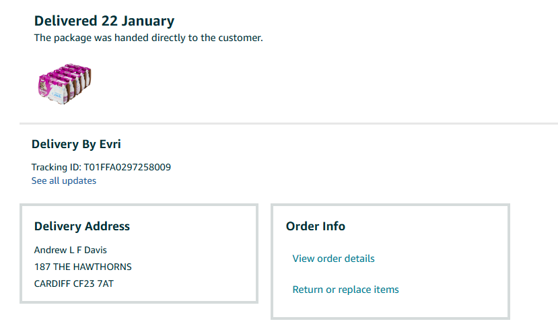This screenshot has width=558, height=336.
Task: Open the See all updates link
Action: [x=64, y=180]
